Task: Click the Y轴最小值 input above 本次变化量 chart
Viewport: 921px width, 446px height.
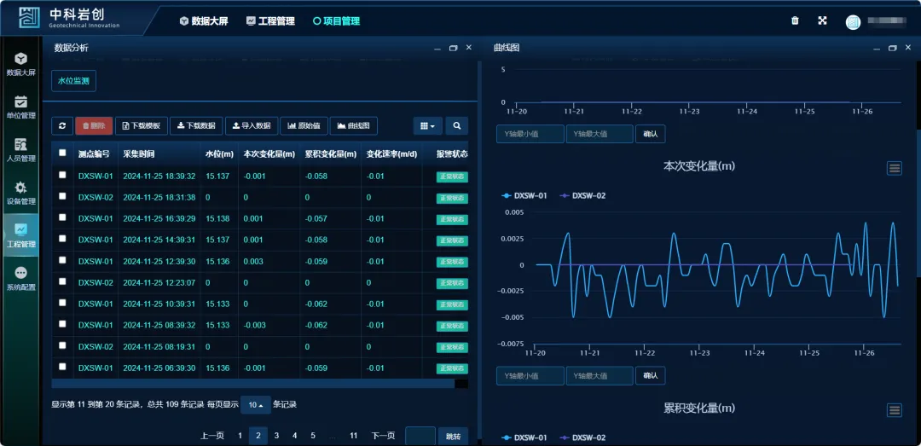Action: pos(530,134)
